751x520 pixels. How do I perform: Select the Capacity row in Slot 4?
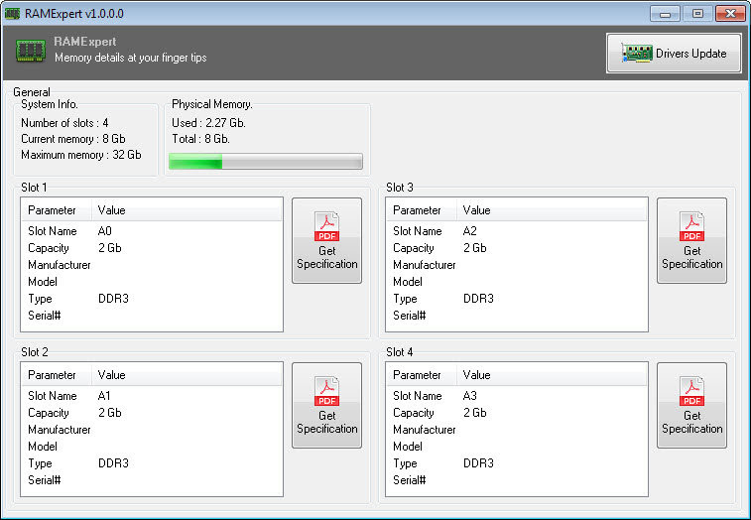[516, 413]
